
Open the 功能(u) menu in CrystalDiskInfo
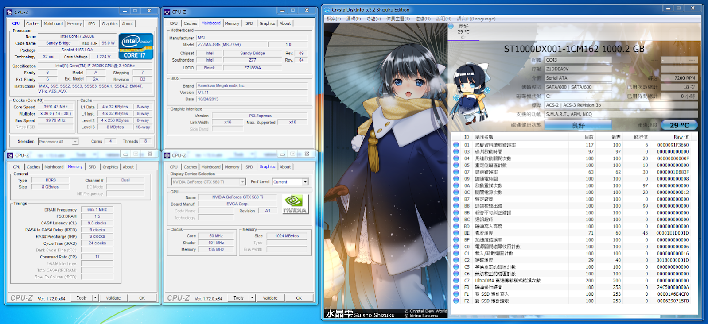(x=373, y=19)
